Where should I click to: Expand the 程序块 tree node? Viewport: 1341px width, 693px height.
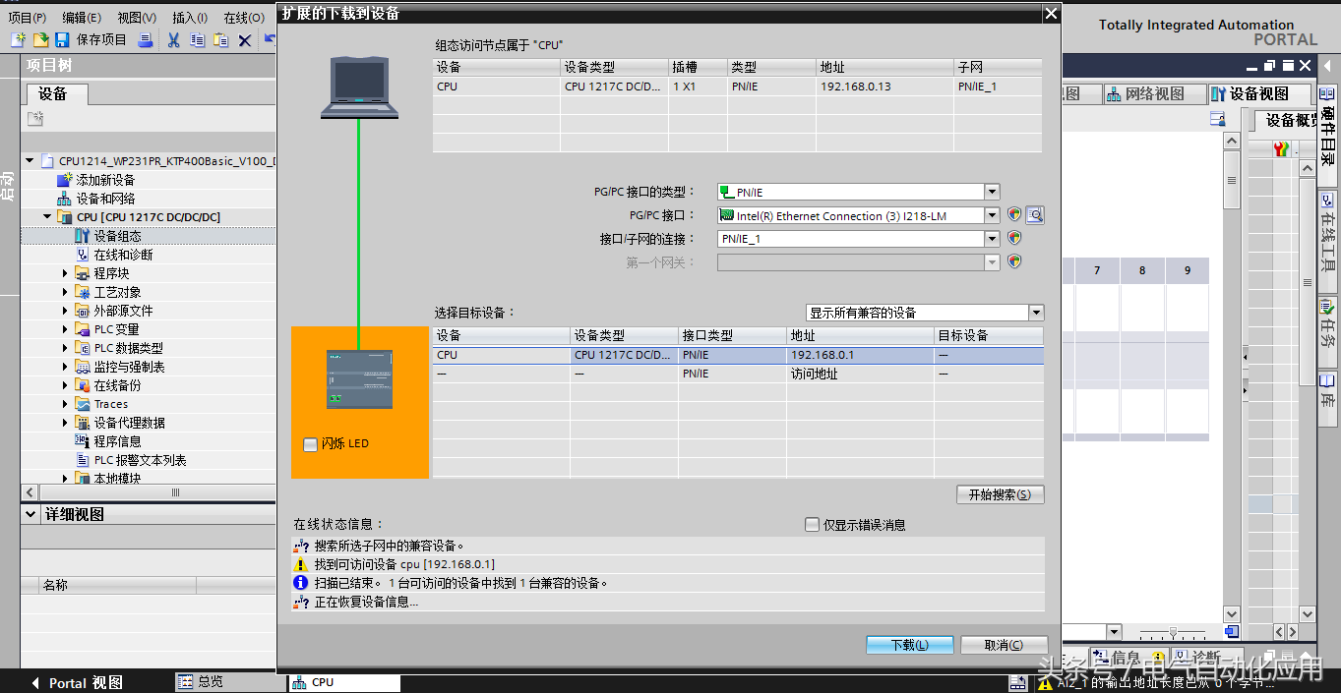tap(66, 273)
